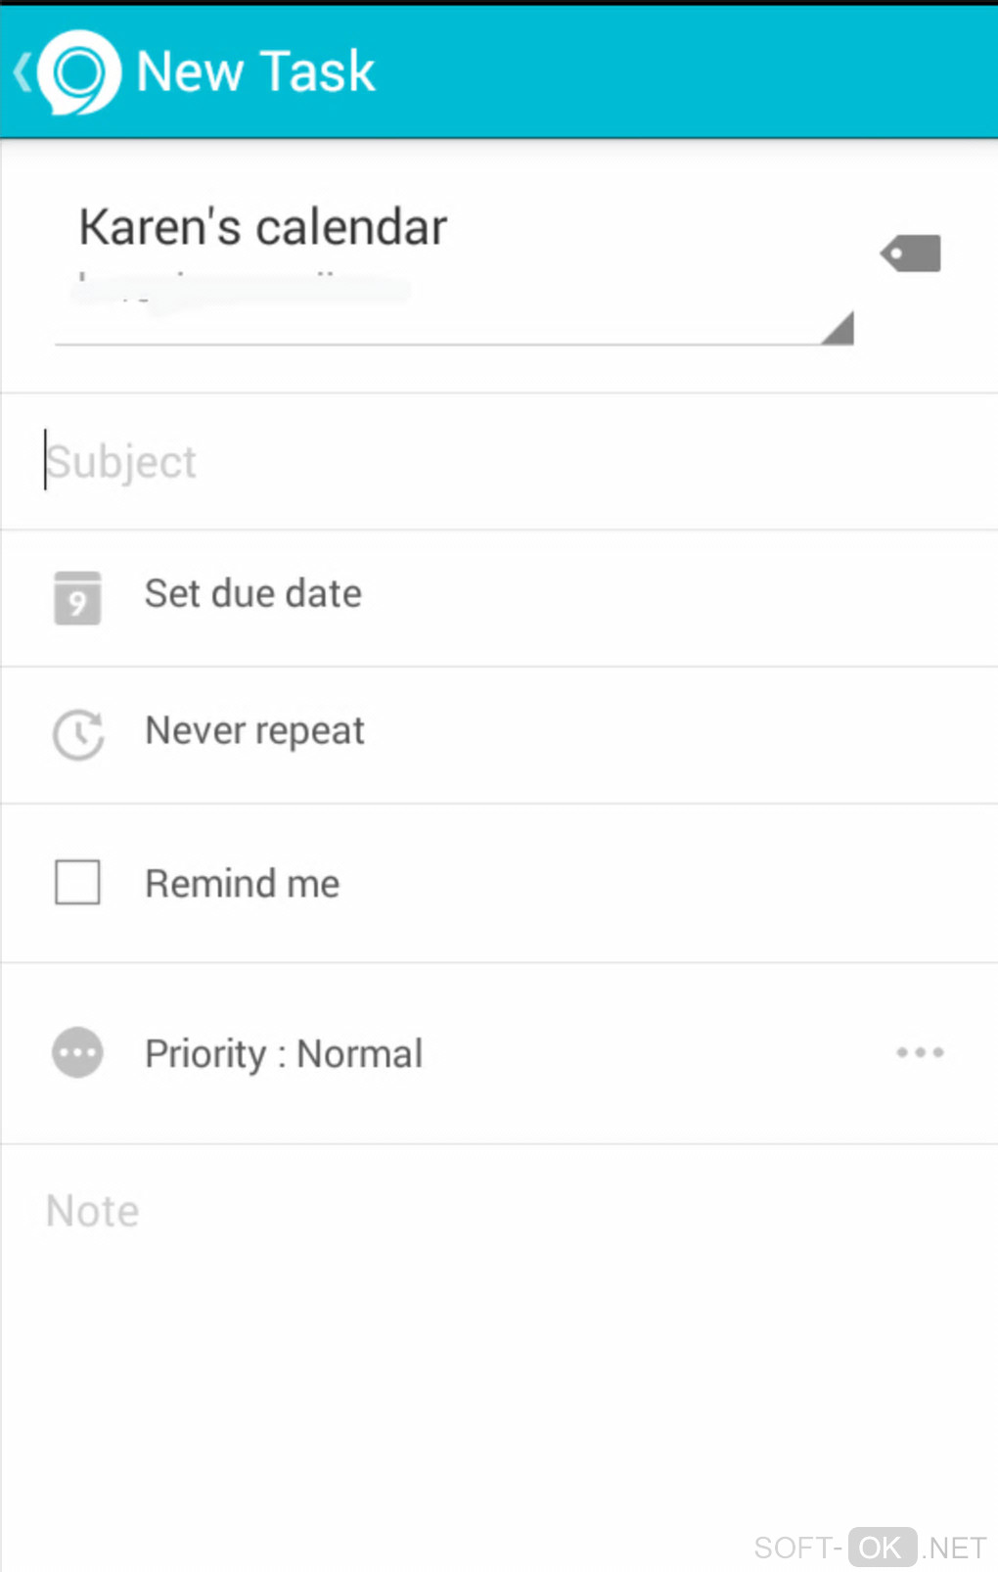Viewport: 998px width, 1572px height.
Task: Open the Priority : Normal selector
Action: tap(284, 1054)
